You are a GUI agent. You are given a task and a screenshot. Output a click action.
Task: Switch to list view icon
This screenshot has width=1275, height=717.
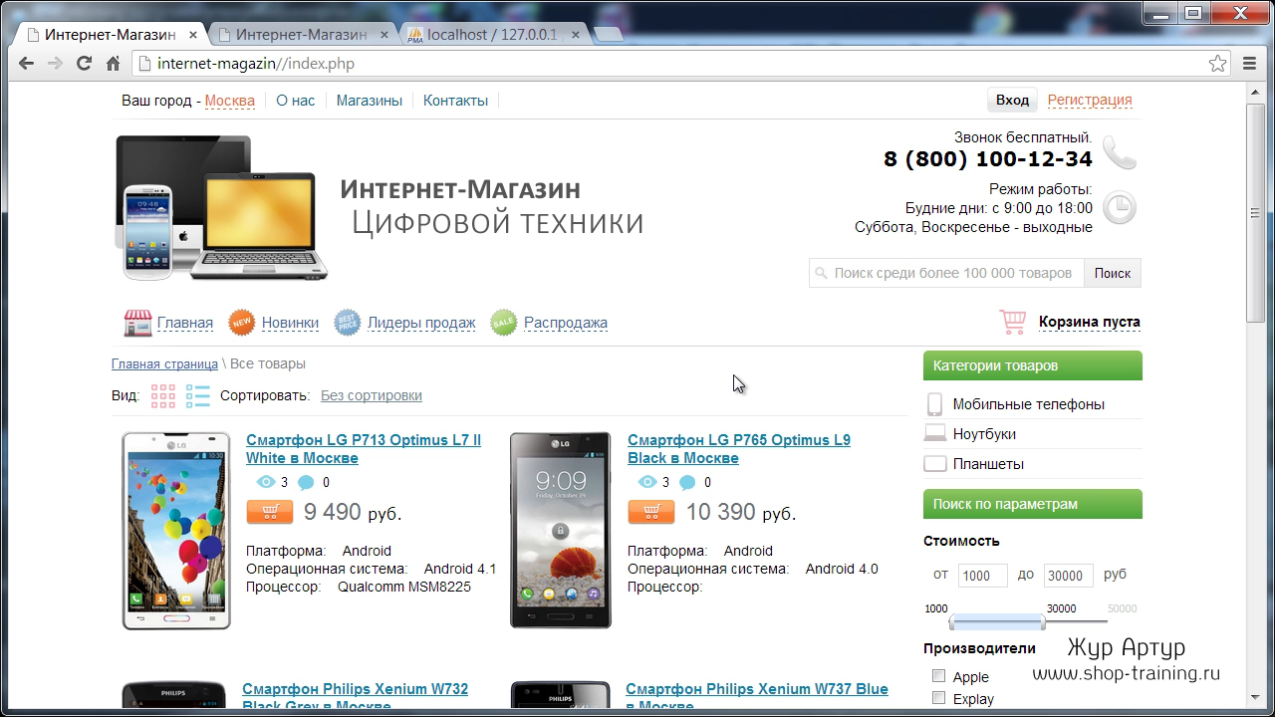pyautogui.click(x=198, y=395)
